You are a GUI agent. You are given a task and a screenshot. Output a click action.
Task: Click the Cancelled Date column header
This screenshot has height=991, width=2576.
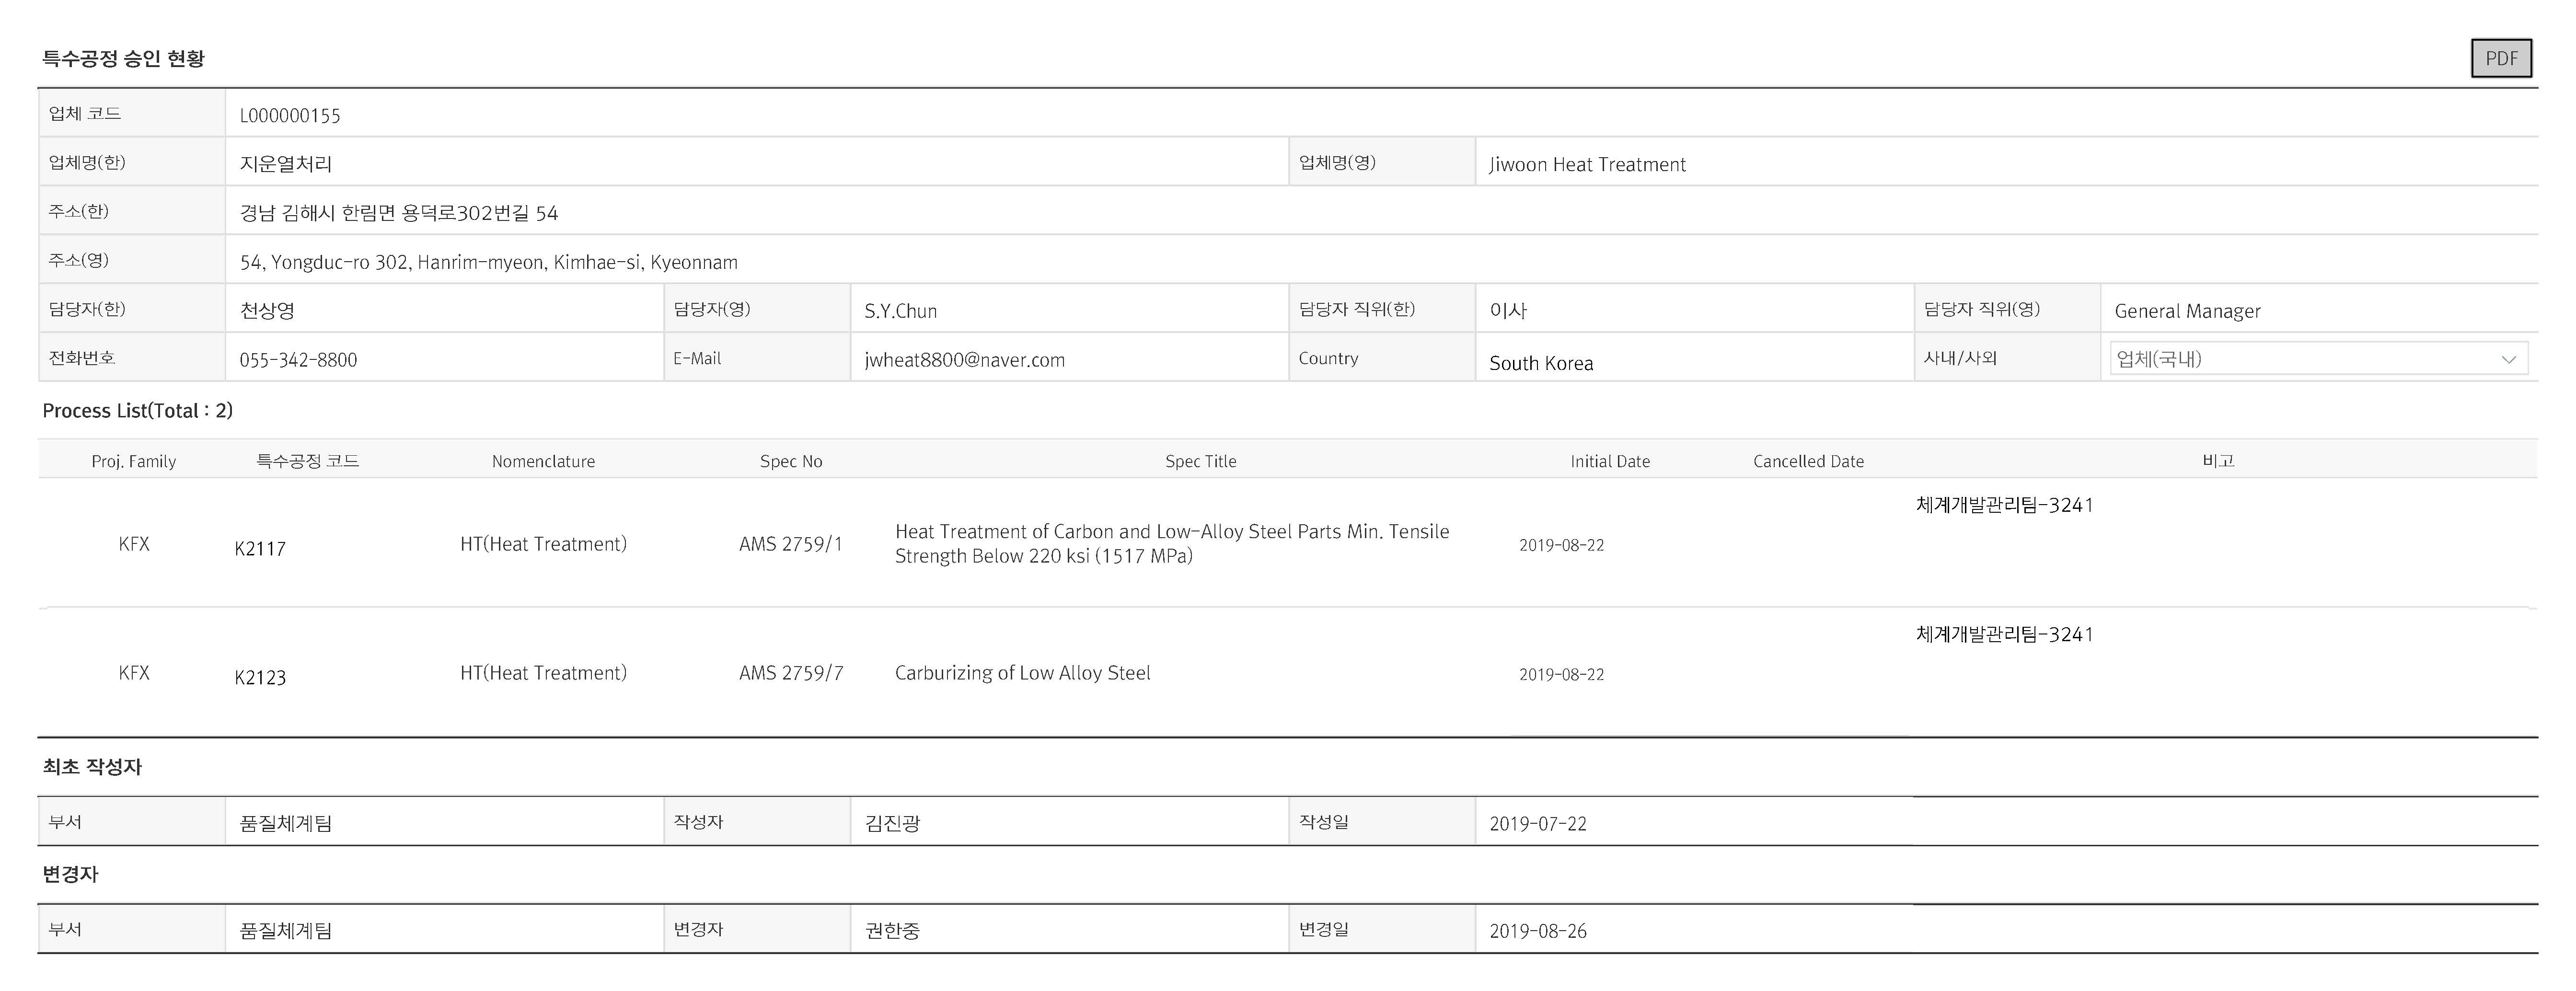(1808, 461)
